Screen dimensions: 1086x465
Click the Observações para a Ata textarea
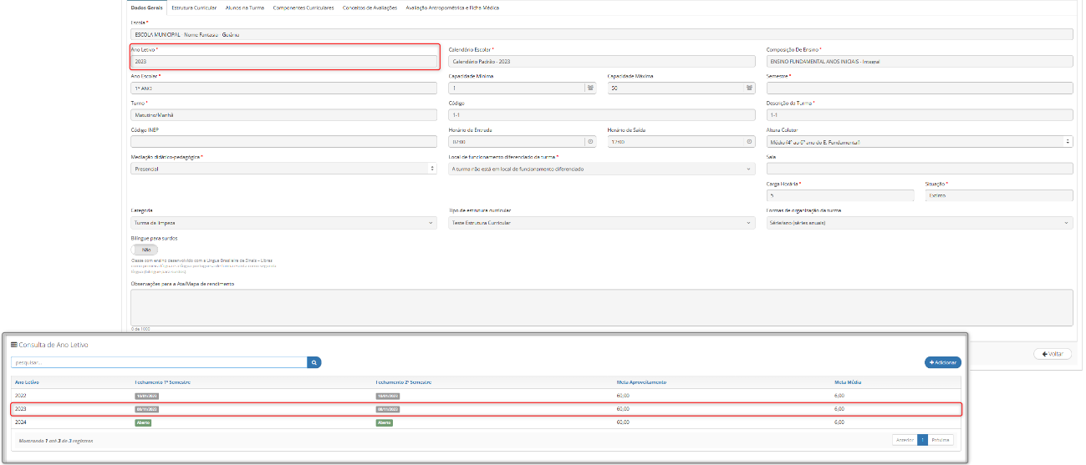[602, 307]
